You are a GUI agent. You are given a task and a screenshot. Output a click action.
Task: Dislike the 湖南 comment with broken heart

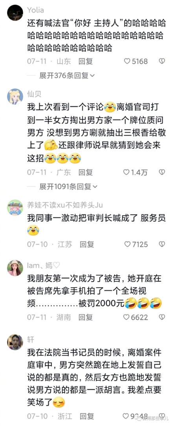(162, 317)
